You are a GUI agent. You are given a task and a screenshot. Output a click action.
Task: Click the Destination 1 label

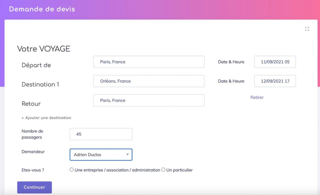[40, 84]
